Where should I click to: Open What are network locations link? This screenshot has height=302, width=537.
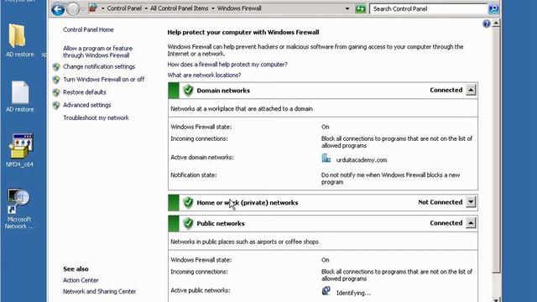(x=204, y=75)
